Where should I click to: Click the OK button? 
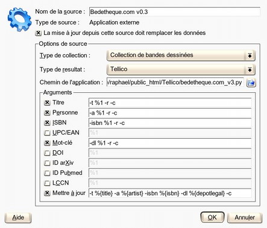(x=212, y=217)
